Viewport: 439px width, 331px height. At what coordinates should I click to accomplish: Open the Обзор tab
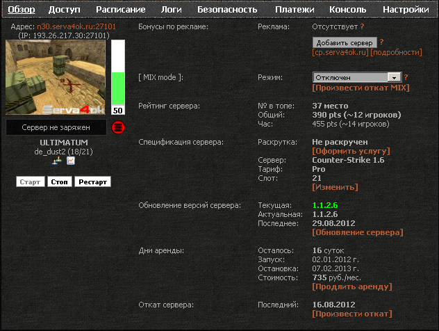coord(22,10)
